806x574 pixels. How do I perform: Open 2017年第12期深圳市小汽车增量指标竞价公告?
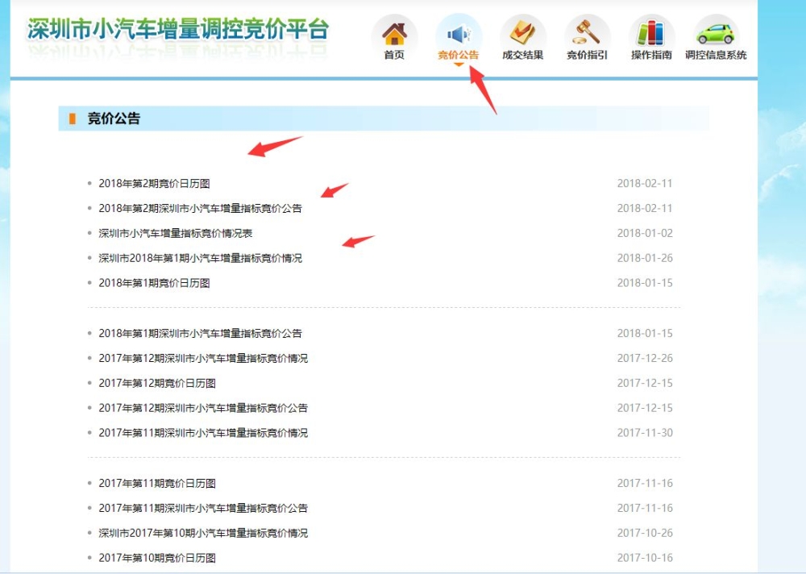(x=203, y=408)
